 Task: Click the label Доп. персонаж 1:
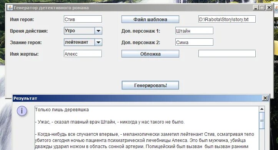(141, 31)
